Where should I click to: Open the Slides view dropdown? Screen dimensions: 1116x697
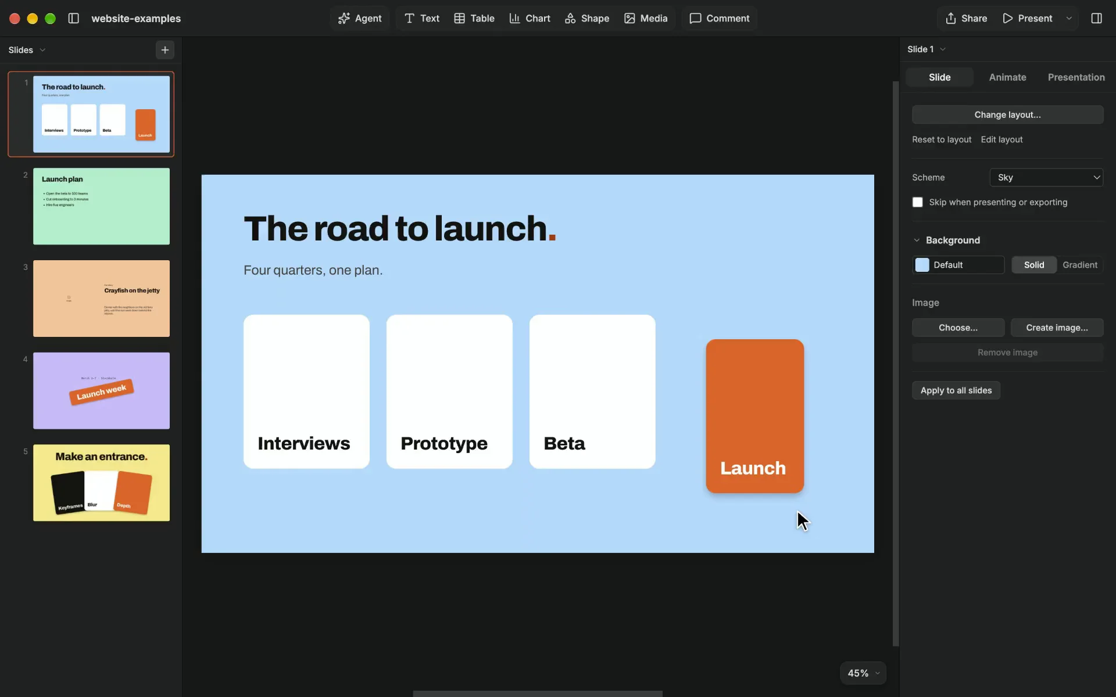point(27,50)
